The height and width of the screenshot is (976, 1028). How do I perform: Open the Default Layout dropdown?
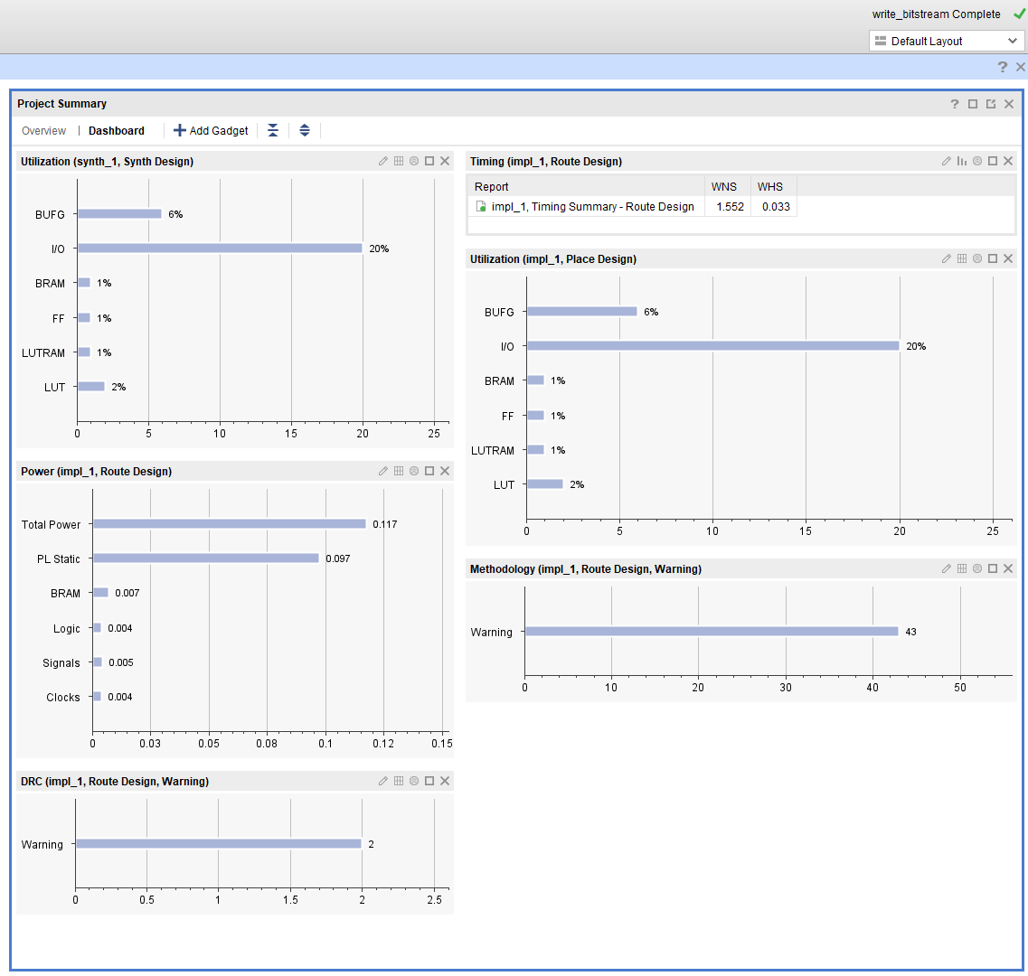tap(947, 42)
